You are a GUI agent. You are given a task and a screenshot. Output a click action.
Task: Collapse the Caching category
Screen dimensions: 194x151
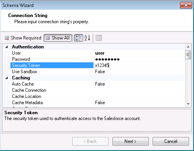click(7, 78)
